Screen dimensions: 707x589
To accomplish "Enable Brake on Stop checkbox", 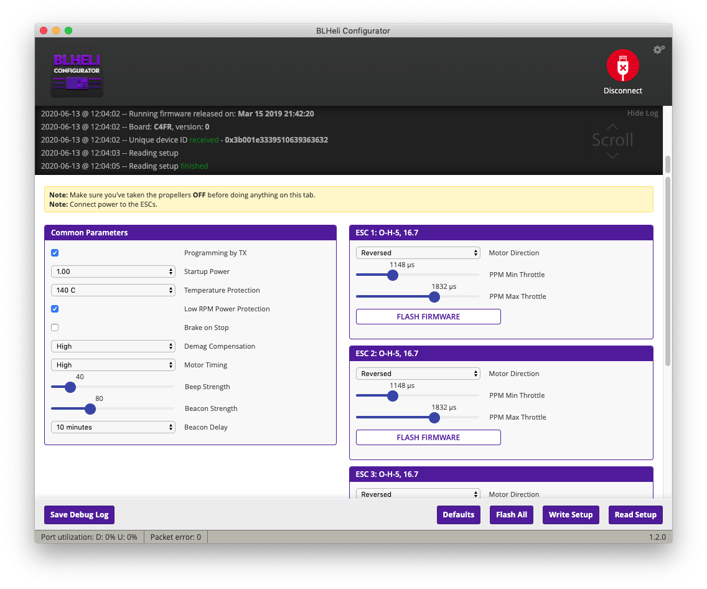I will click(x=55, y=327).
